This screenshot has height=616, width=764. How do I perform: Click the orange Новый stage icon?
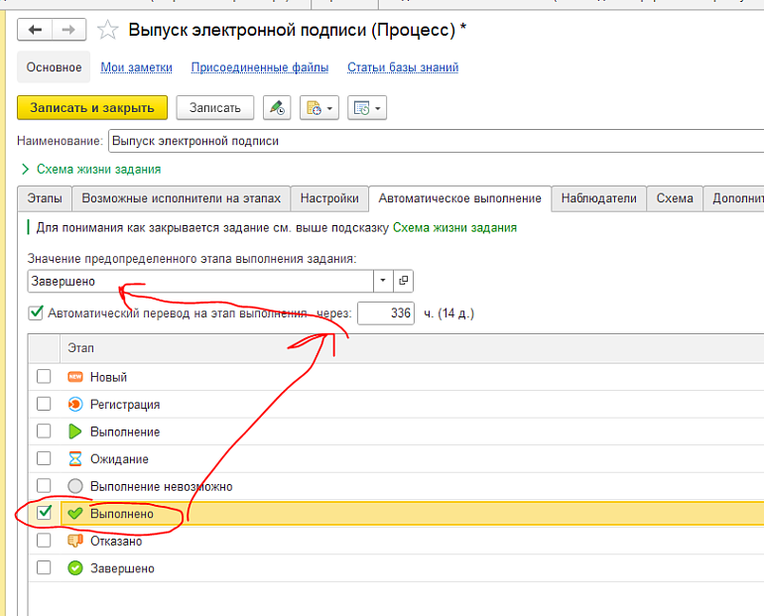pyautogui.click(x=74, y=377)
